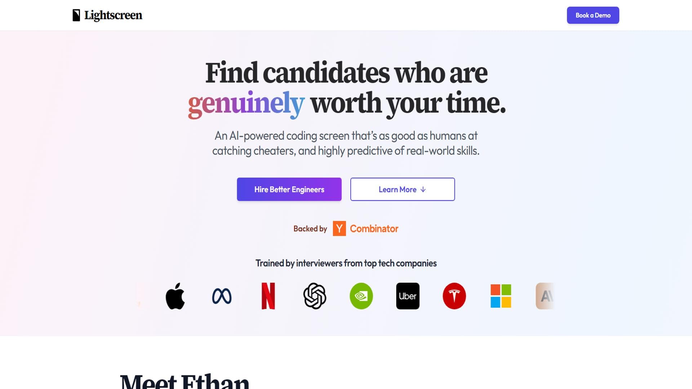Click the Netflix N logo
The width and height of the screenshot is (692, 389).
(268, 296)
